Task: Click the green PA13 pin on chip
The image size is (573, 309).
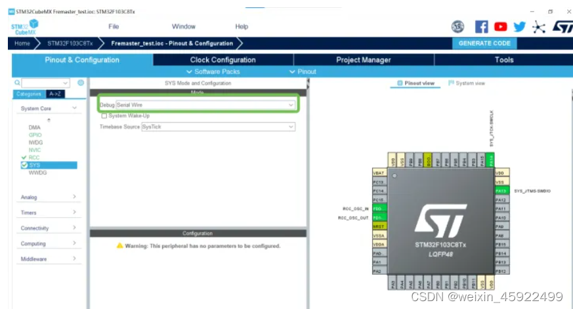Action: click(501, 191)
